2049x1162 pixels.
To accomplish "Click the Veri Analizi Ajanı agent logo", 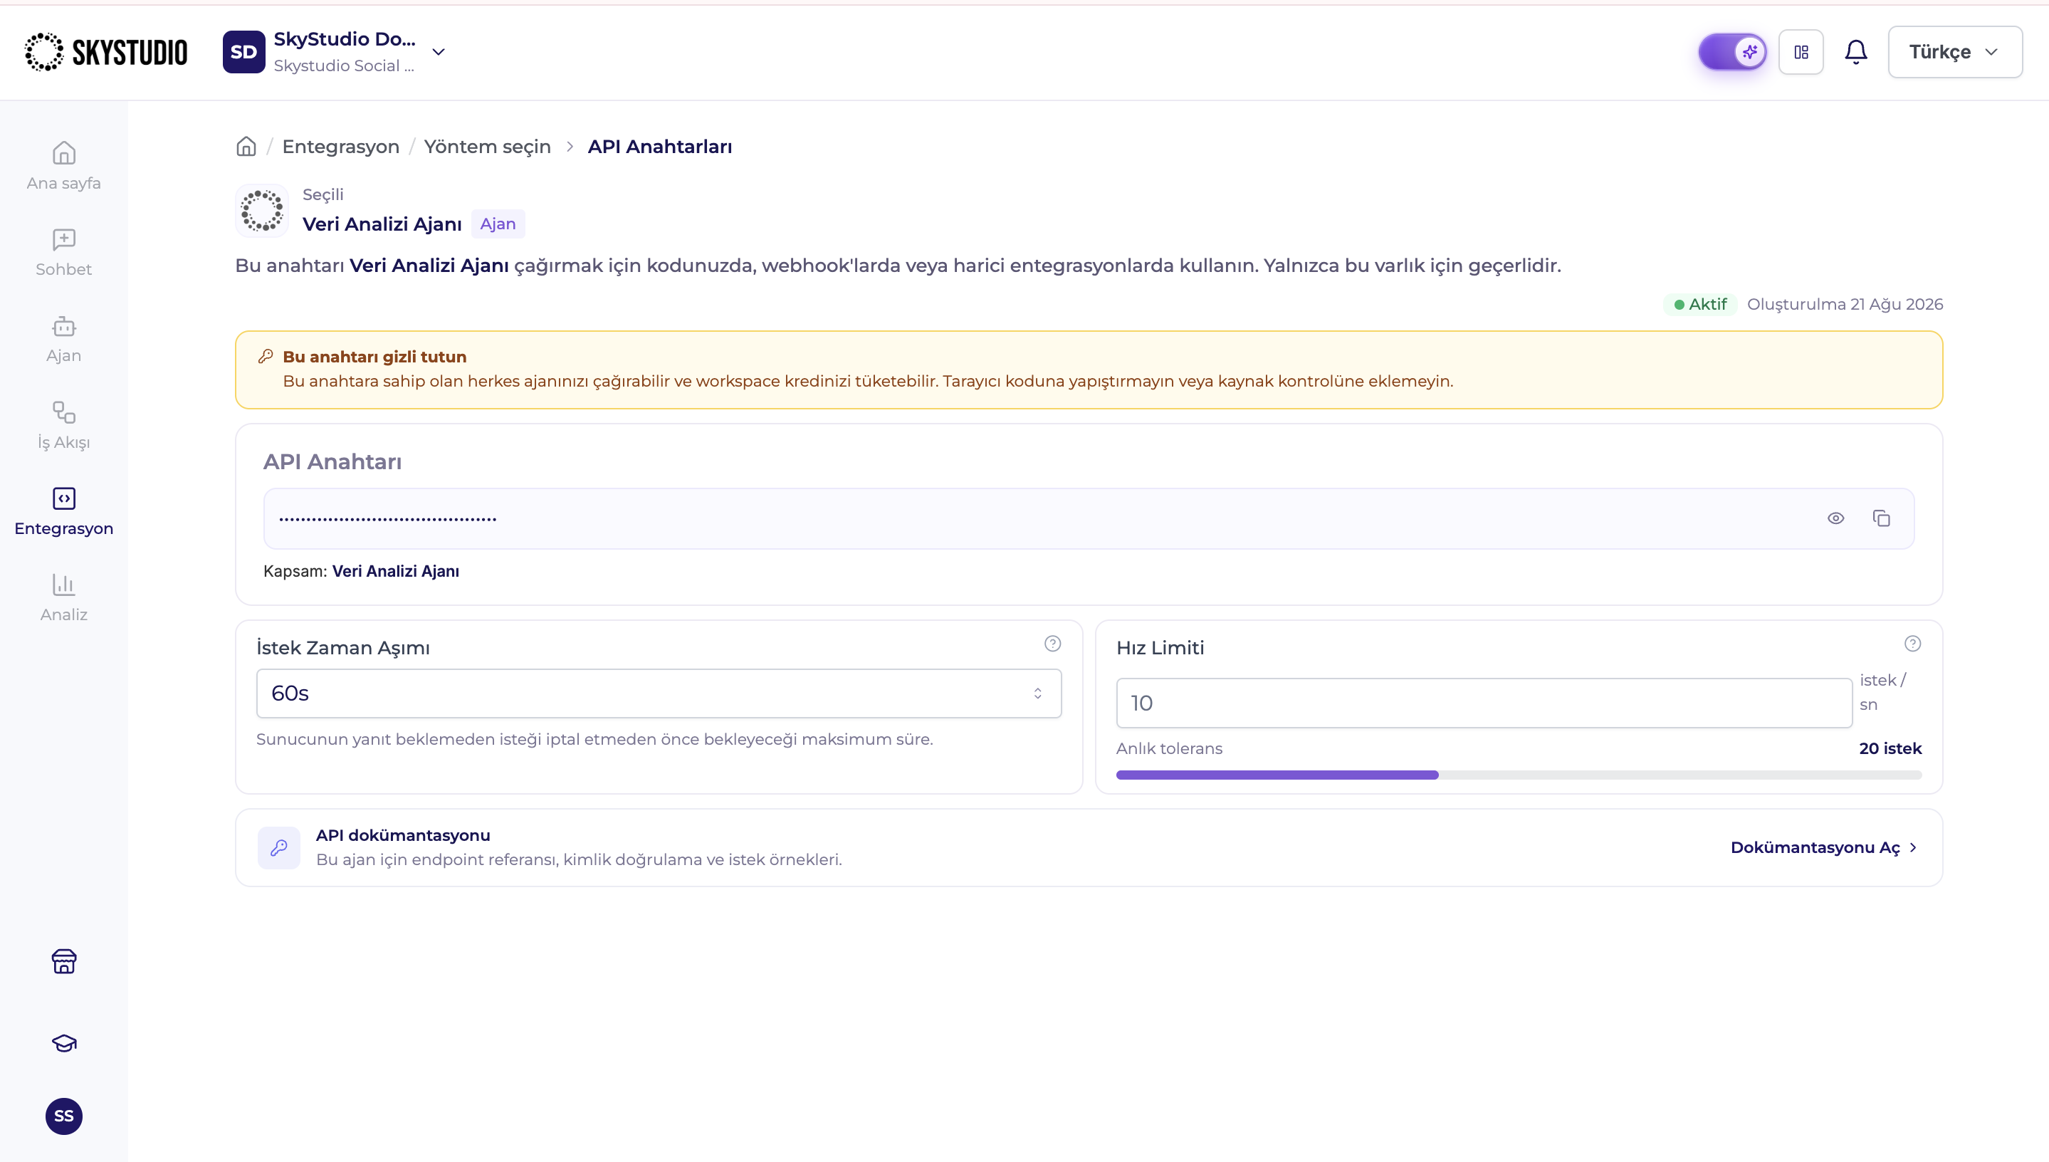I will pos(262,211).
